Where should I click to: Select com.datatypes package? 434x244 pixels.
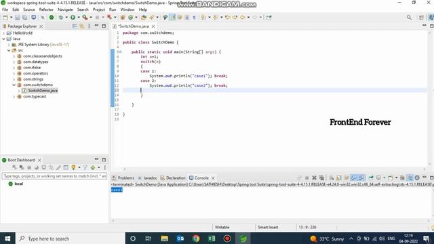(x=36, y=62)
